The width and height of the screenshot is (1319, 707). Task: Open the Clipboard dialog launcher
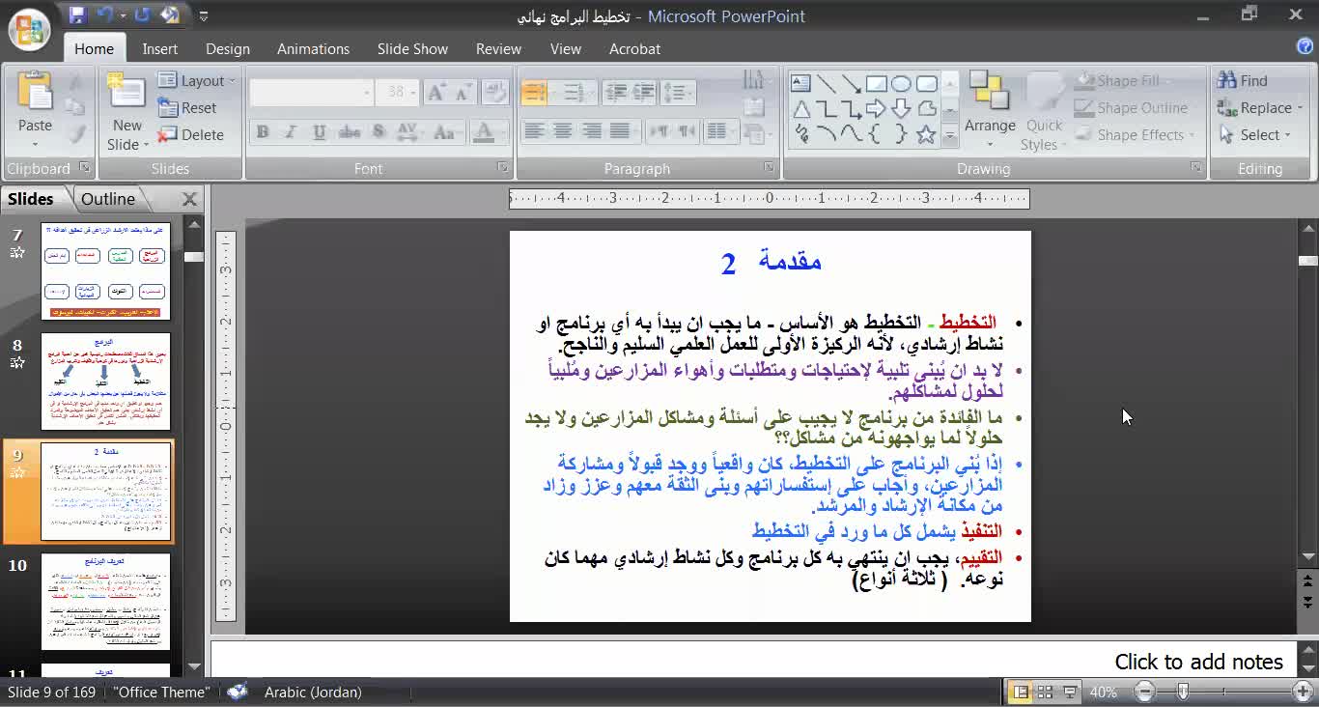pos(85,168)
